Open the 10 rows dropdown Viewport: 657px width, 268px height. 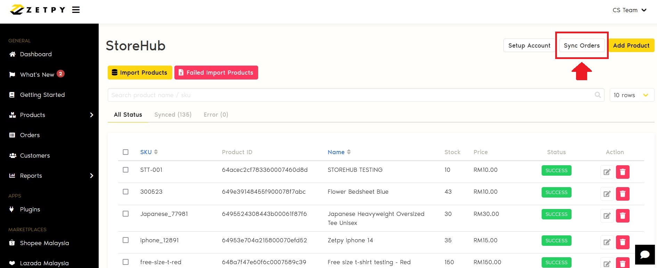pos(631,95)
